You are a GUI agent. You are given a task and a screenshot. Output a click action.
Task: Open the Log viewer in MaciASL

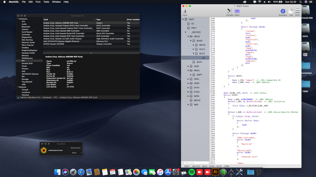[x=291, y=12]
